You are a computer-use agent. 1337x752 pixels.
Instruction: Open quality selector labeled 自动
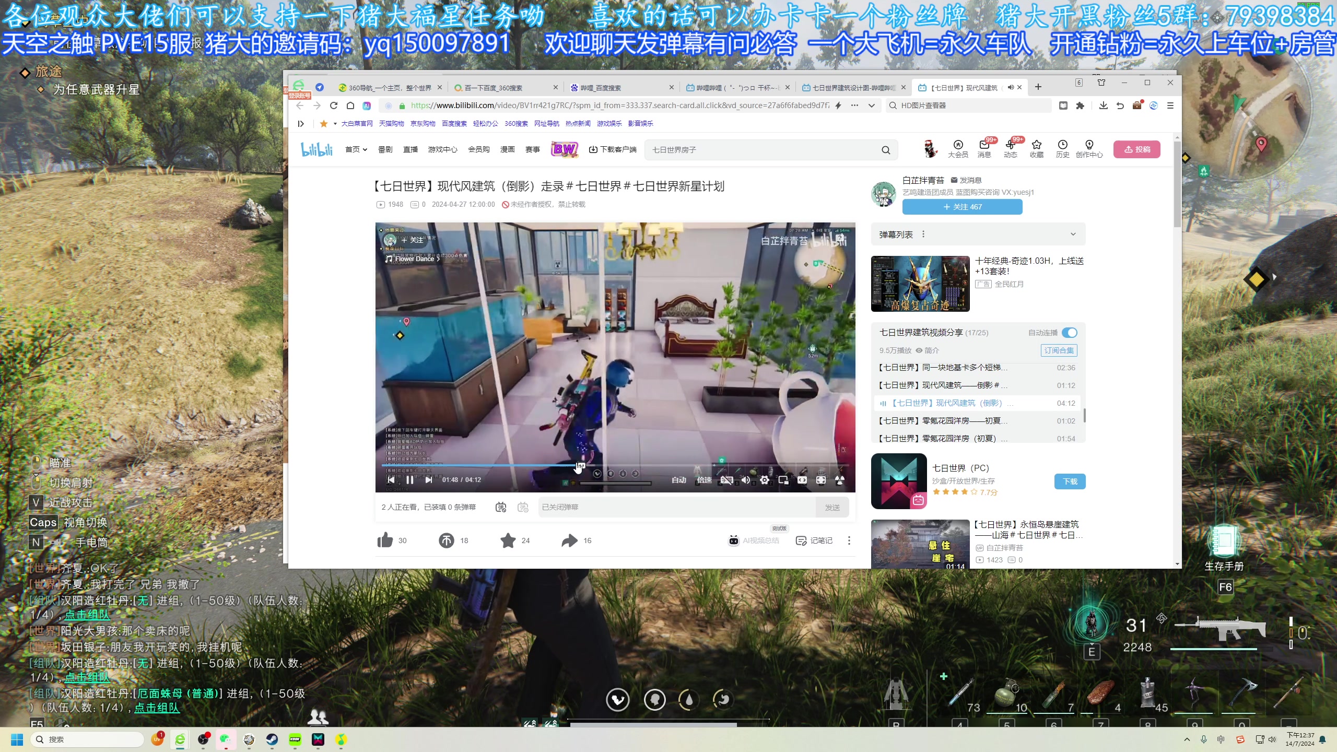(x=679, y=480)
